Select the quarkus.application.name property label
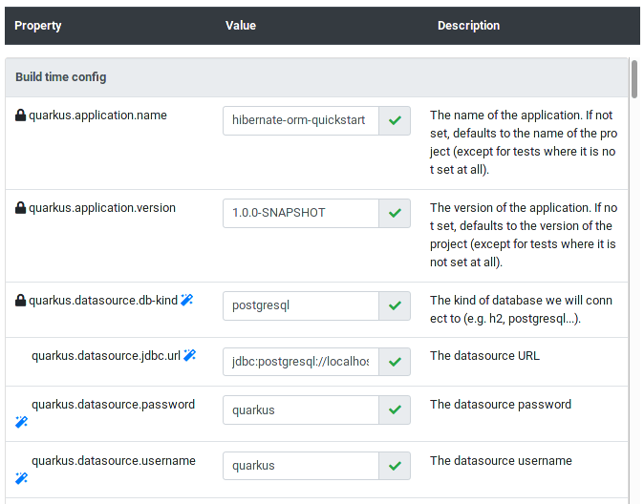Viewport: 644px width, 504px height. click(x=97, y=115)
